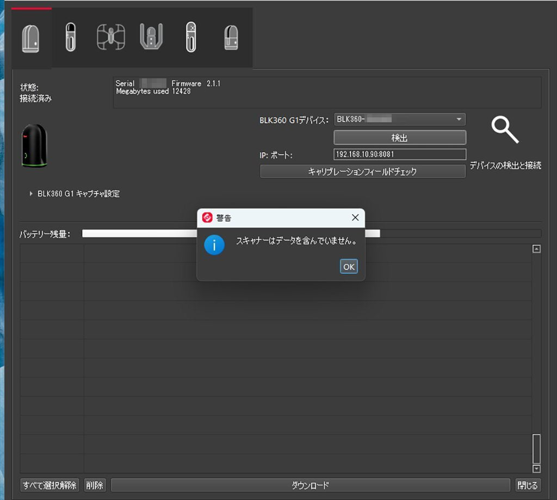This screenshot has height=500, width=557.
Task: Open the BLK360 G1 device dropdown
Action: [400, 119]
